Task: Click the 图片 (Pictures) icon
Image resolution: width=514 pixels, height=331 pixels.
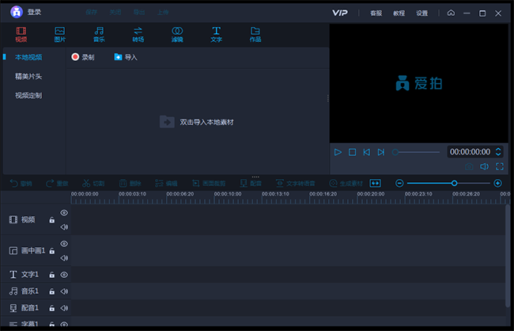Action: 60,33
